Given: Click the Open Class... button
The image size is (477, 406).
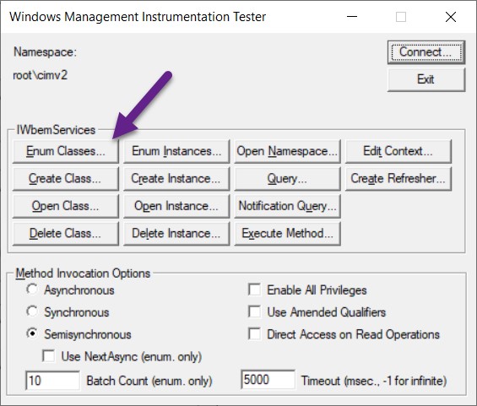Looking at the screenshot, I should pos(66,206).
